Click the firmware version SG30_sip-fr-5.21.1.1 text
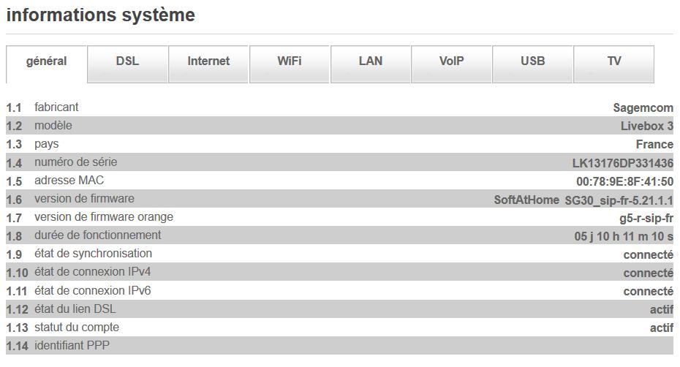The height and width of the screenshot is (367, 680). click(x=619, y=200)
